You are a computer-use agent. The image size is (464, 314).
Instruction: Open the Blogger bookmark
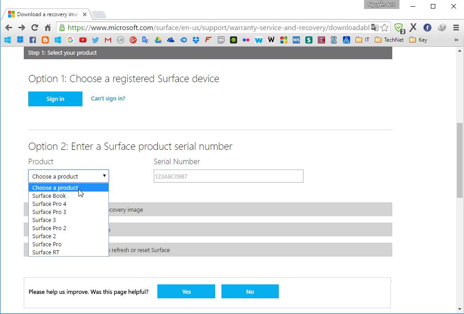coord(45,40)
